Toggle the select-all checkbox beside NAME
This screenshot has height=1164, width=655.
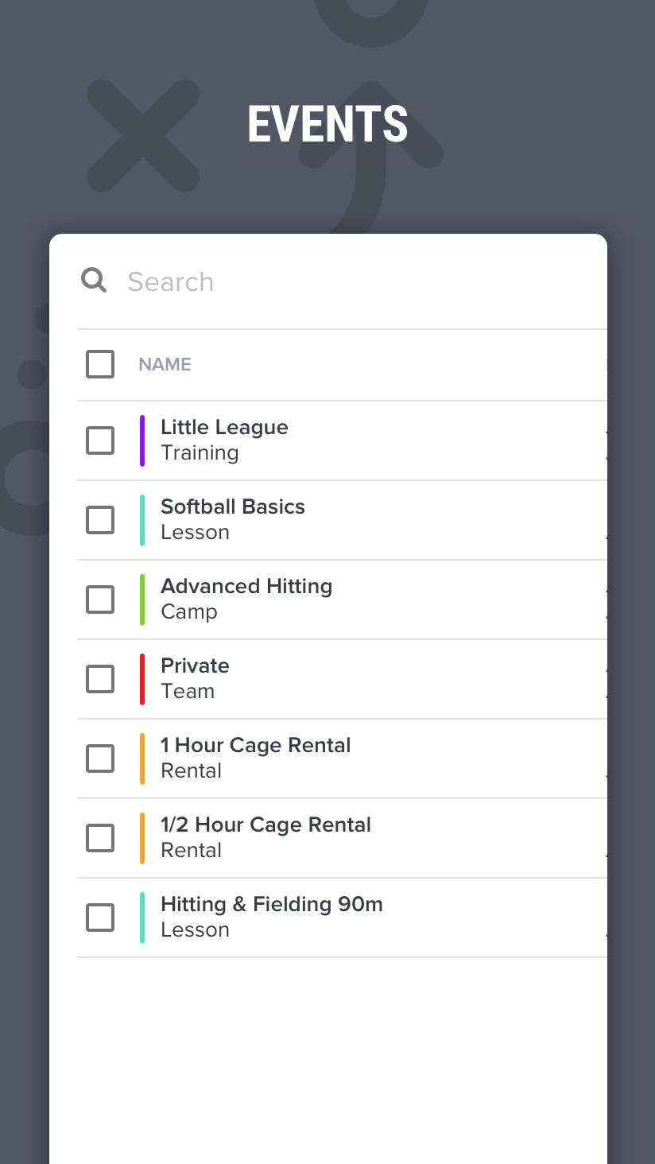(100, 364)
